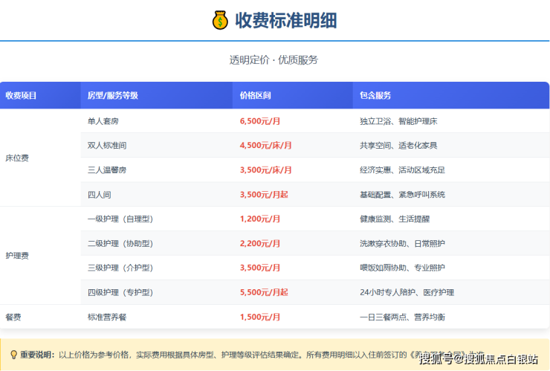This screenshot has width=550, height=371.
Task: Click the lightbulb icon before 重要说明
Action: 13,355
